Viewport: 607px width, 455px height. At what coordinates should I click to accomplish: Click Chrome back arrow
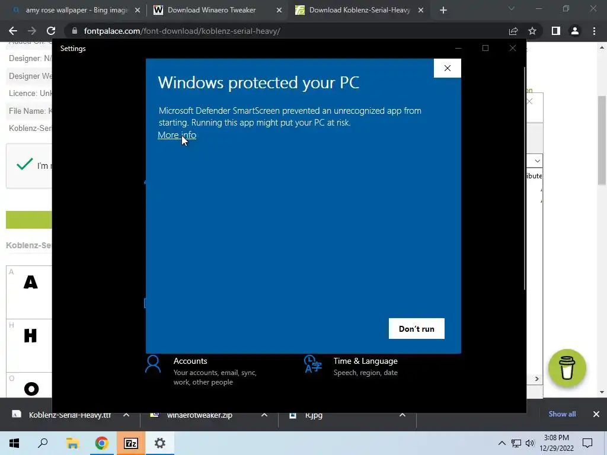(x=13, y=31)
